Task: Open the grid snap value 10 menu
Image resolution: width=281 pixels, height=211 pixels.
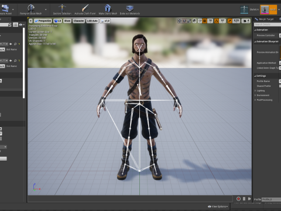Action: (210, 21)
